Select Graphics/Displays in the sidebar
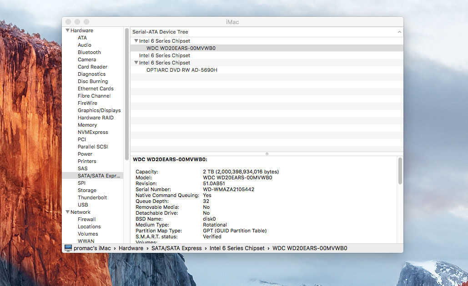468x286 pixels. point(99,110)
